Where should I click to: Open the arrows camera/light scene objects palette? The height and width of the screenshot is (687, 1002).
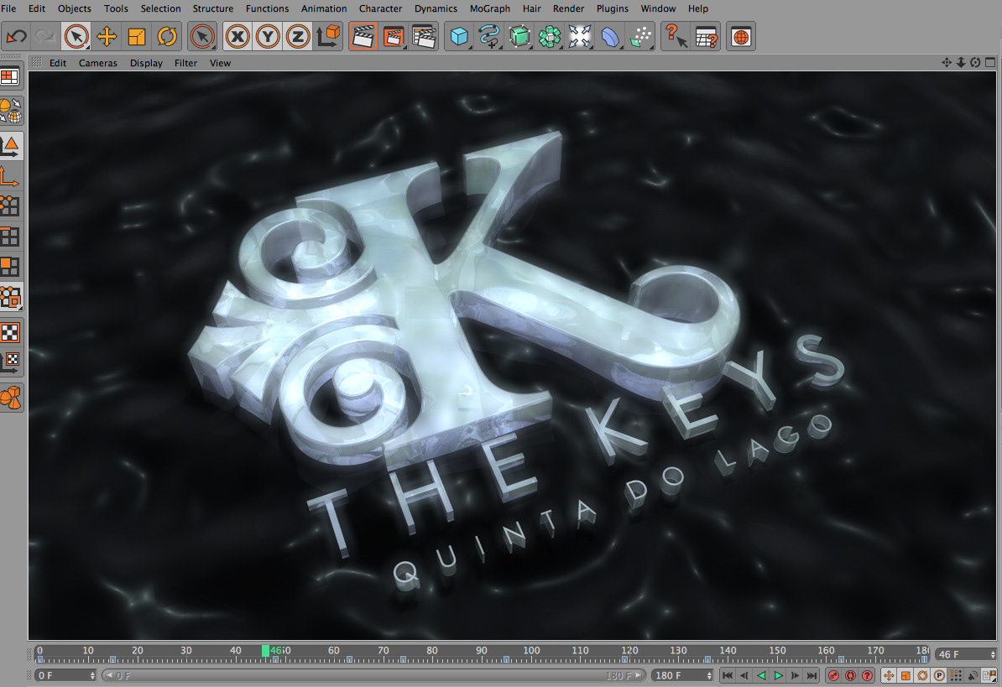tap(580, 36)
